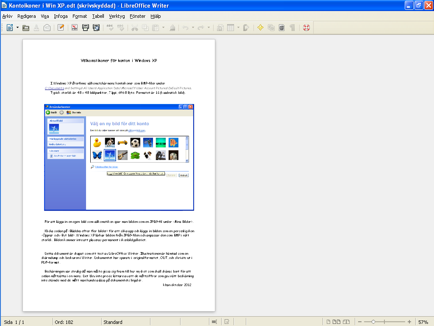Screen dimensions: 434x326
Task: Open the Page Preview icon
Action: click(x=96, y=28)
